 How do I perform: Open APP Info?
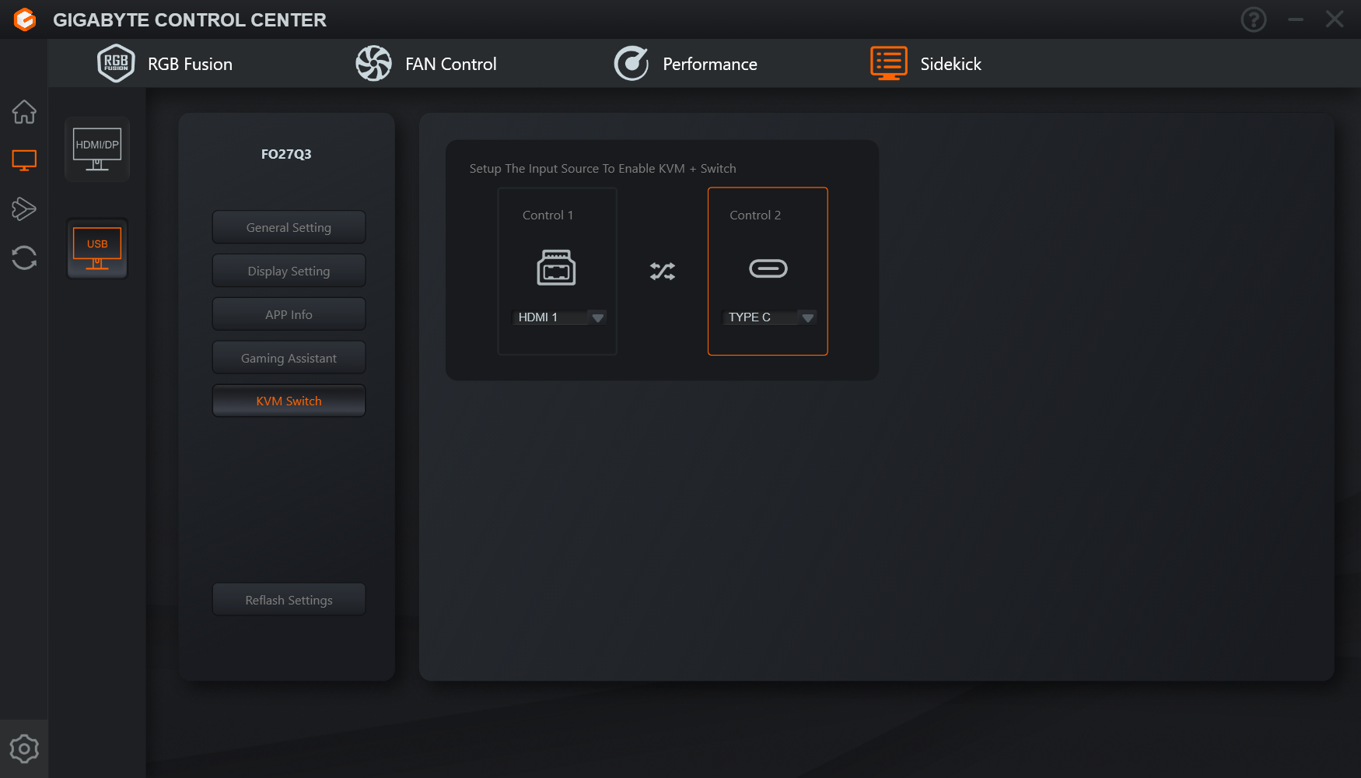click(289, 314)
